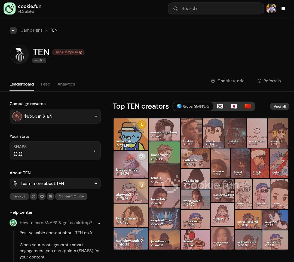The height and width of the screenshot is (262, 294).
Task: Switch to the Feed tab
Action: click(46, 84)
